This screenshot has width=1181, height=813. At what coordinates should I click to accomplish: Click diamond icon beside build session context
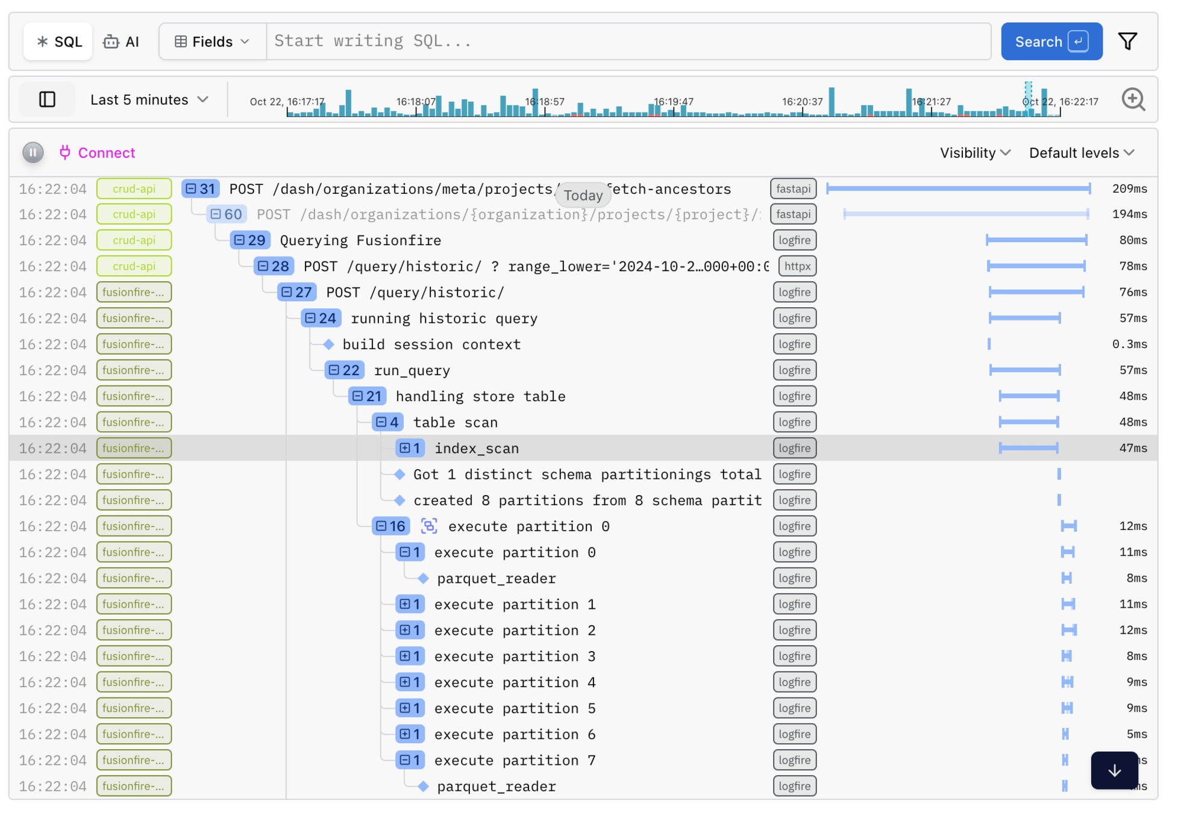[x=329, y=344]
